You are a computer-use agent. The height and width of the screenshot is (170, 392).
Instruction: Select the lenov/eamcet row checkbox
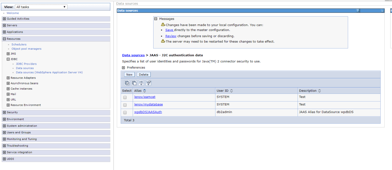pos(125,97)
